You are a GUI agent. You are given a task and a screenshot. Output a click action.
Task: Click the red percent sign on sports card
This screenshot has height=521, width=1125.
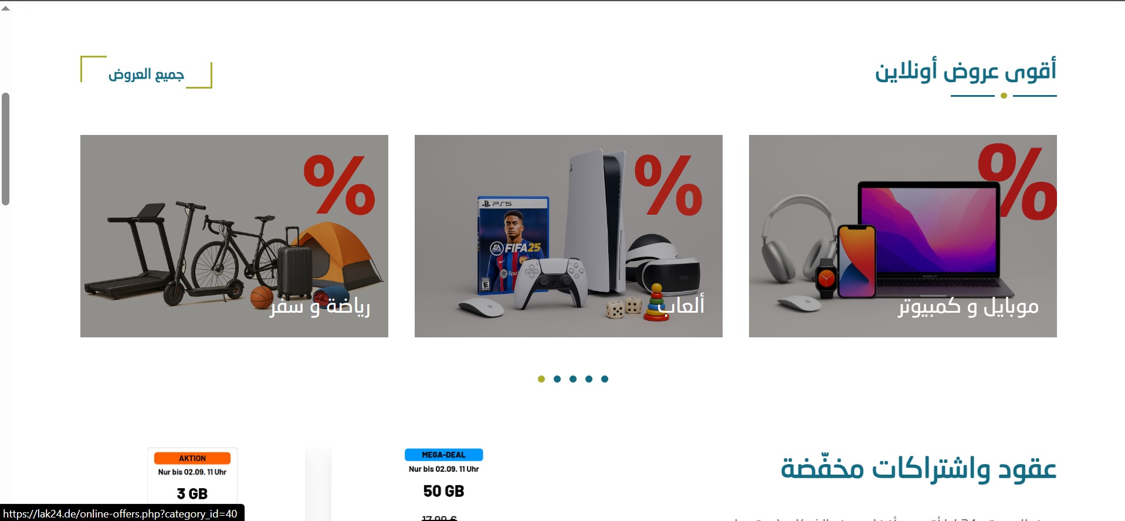(x=340, y=185)
